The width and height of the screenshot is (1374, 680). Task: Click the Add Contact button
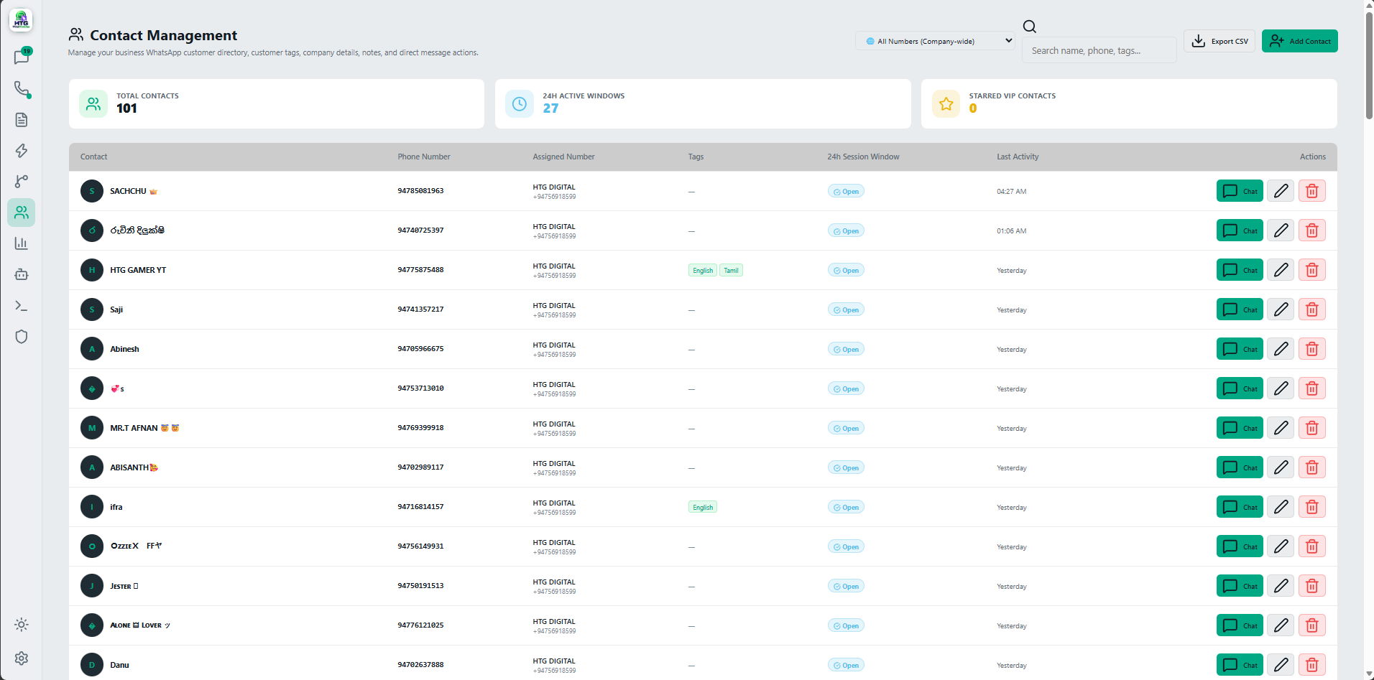point(1300,41)
